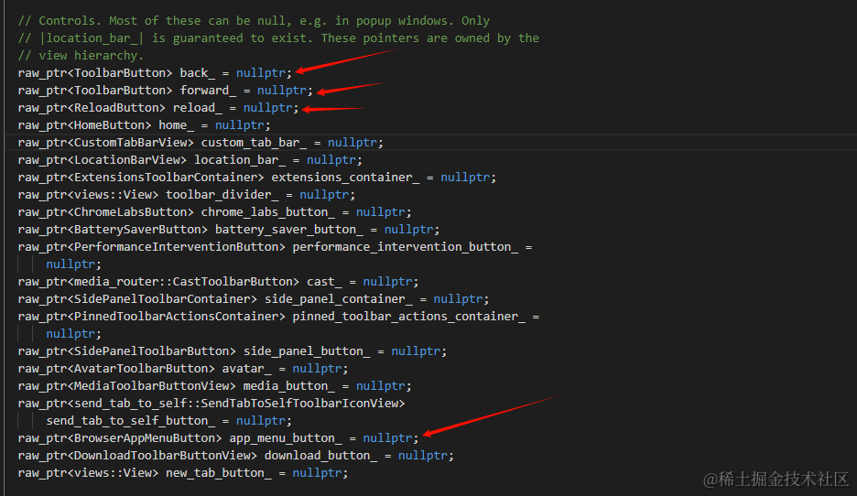The width and height of the screenshot is (857, 496).
Task: Click 'extensions_container_' identifier
Action: [346, 178]
